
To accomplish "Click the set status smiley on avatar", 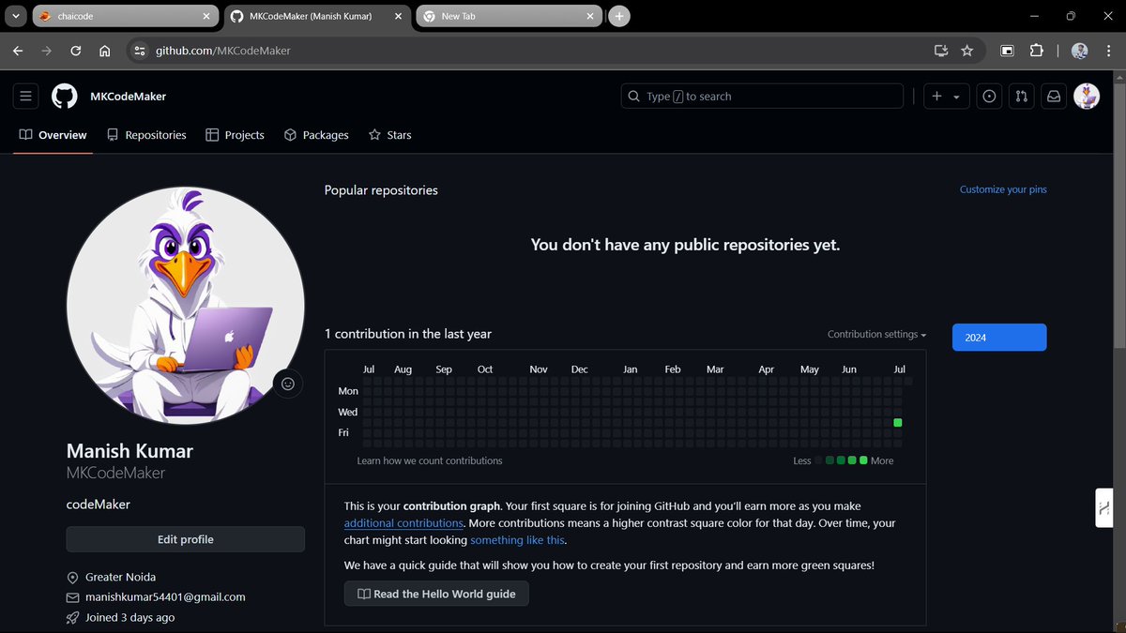I will click(x=288, y=384).
